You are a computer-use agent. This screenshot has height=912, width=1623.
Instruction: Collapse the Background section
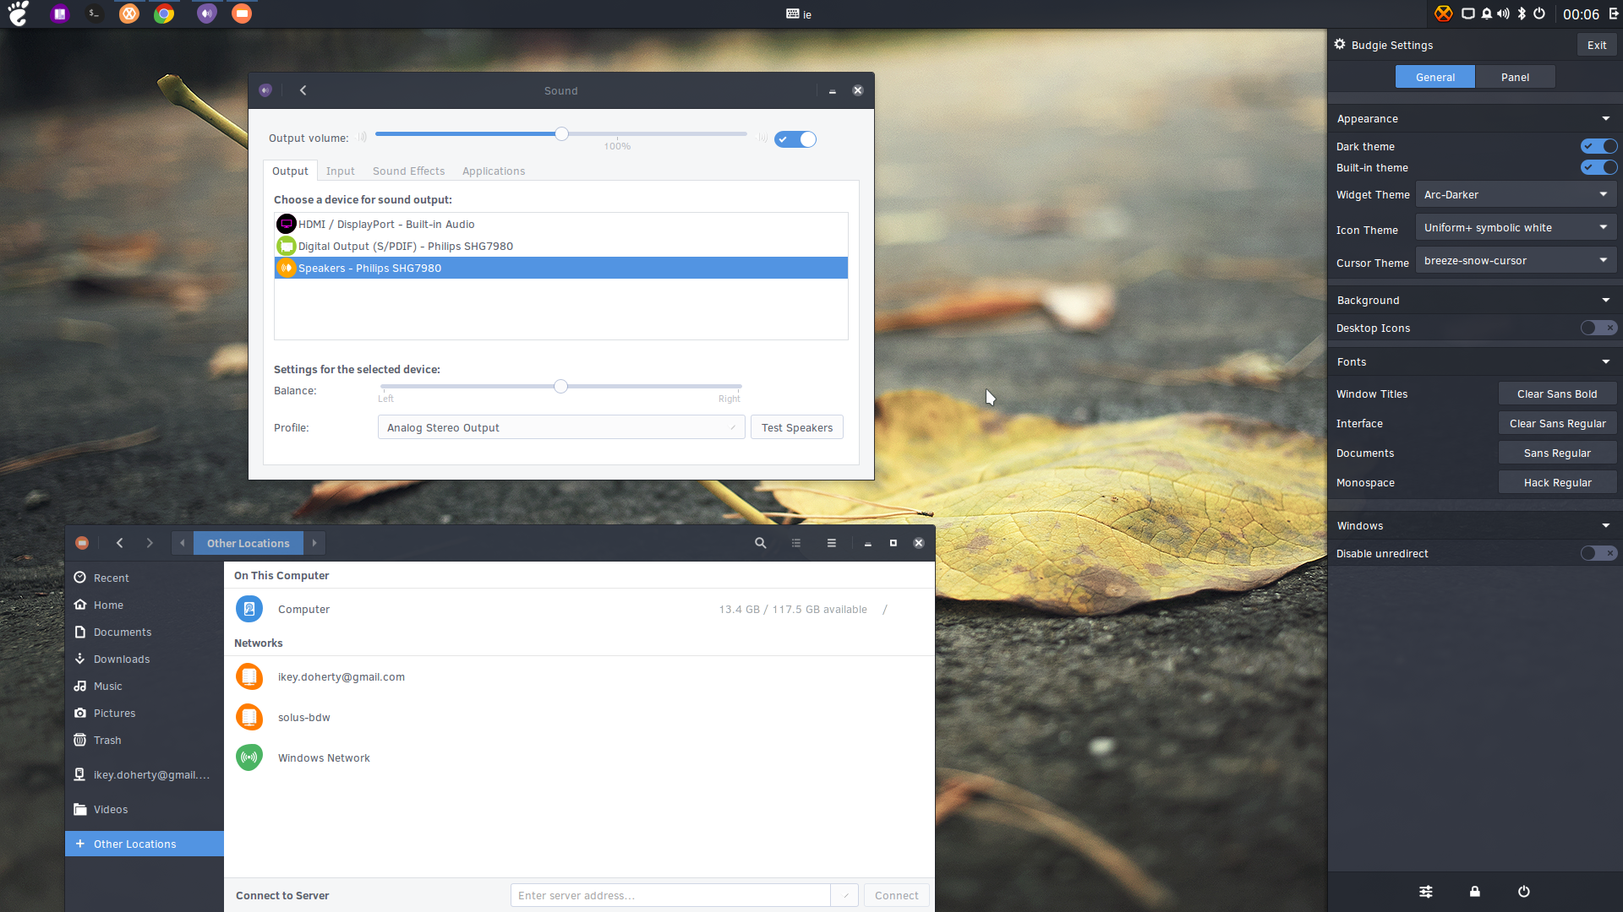tap(1605, 300)
